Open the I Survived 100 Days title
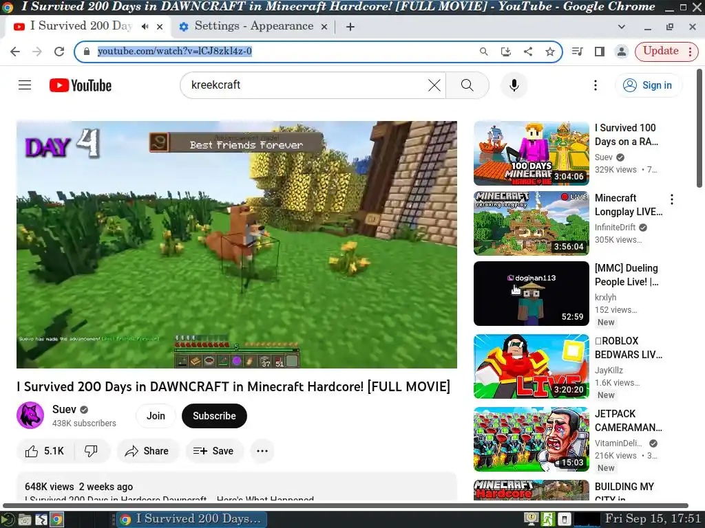The width and height of the screenshot is (705, 528). click(627, 135)
